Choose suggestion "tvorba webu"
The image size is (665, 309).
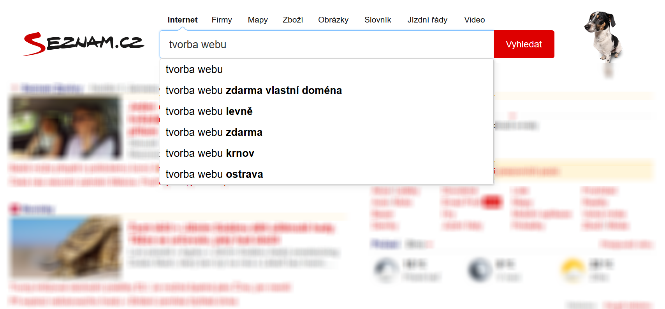pos(327,69)
